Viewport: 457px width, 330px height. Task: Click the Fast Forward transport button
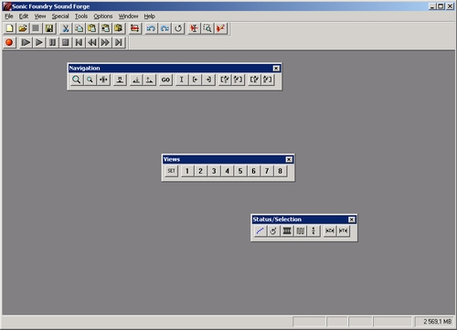pos(105,42)
